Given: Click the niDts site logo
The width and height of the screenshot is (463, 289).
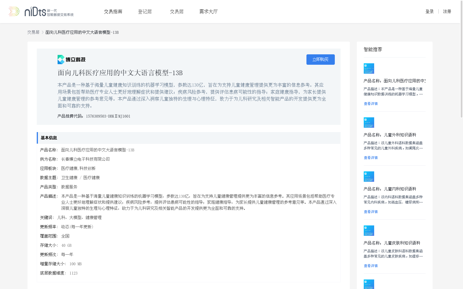Looking at the screenshot, I should (41, 12).
